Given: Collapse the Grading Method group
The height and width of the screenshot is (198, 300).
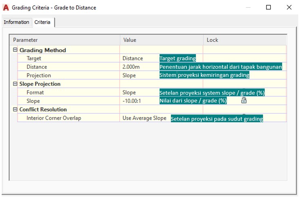Looking at the screenshot, I should [x=16, y=50].
